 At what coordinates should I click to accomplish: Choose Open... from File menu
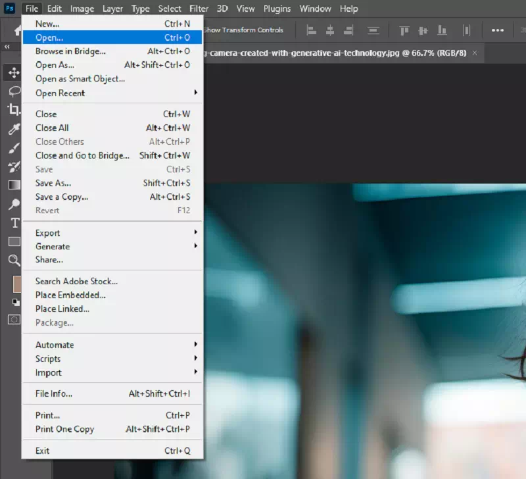[x=112, y=38]
